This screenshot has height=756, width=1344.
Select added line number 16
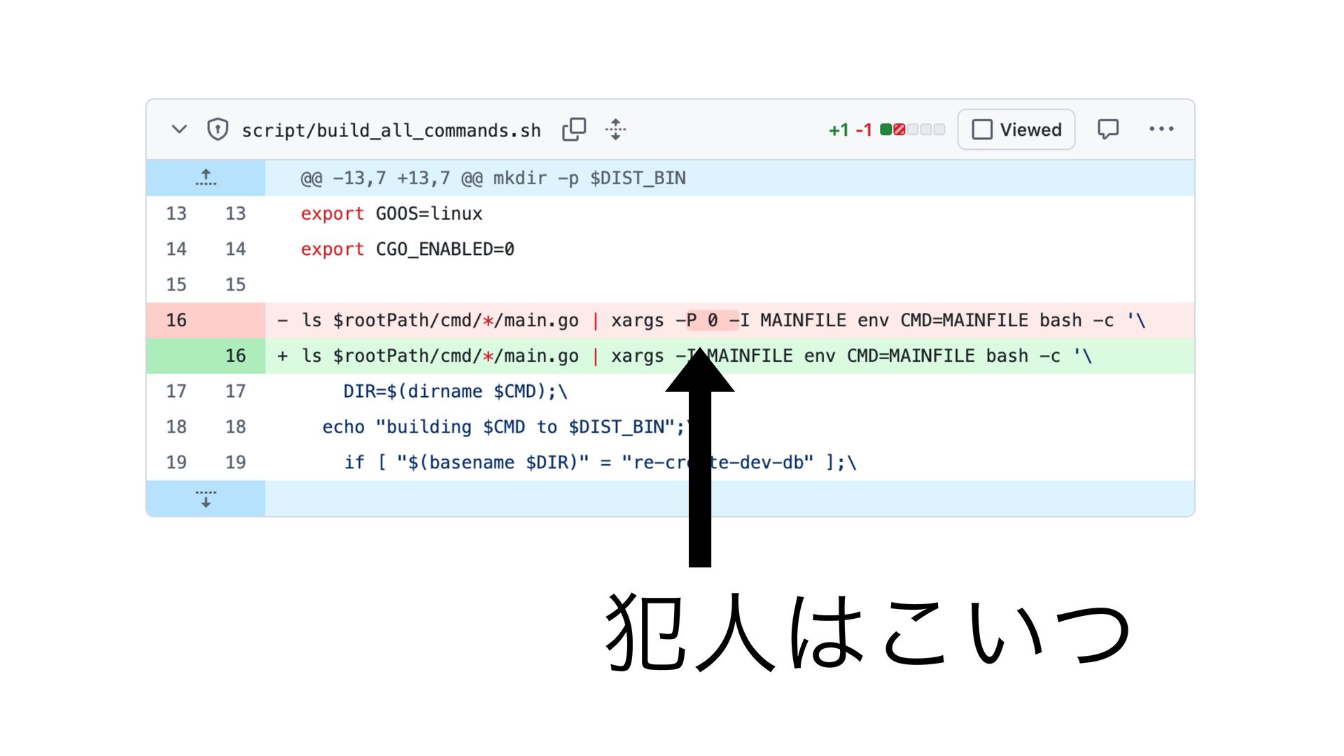click(x=235, y=356)
